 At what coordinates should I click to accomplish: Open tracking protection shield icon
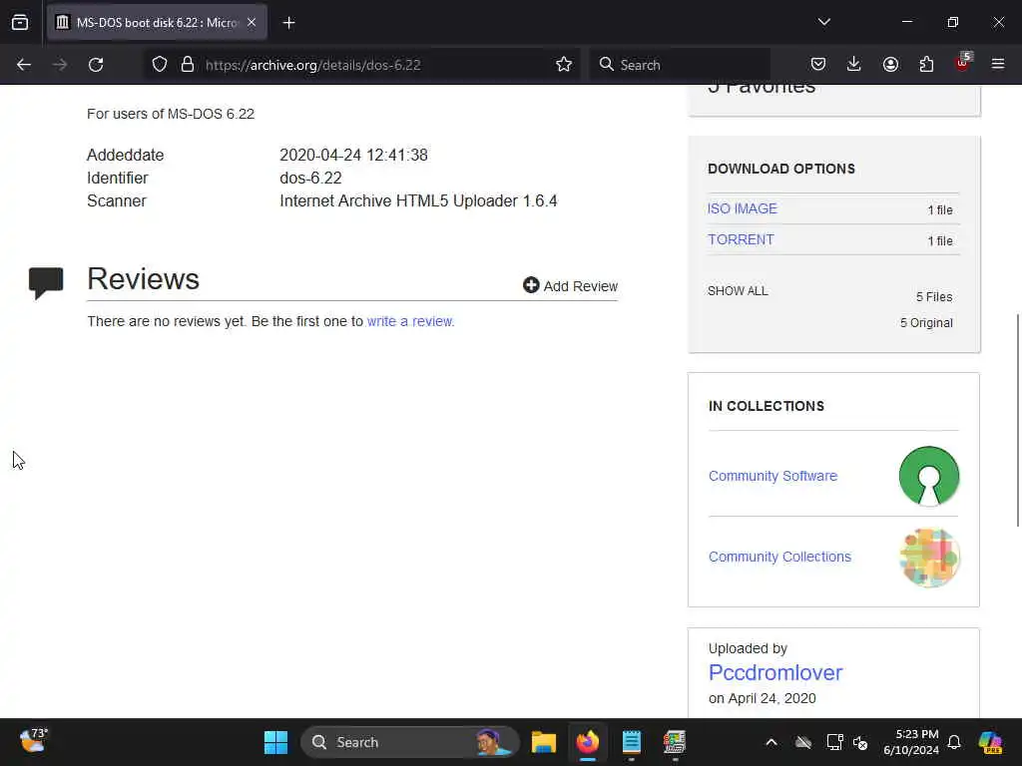[160, 65]
